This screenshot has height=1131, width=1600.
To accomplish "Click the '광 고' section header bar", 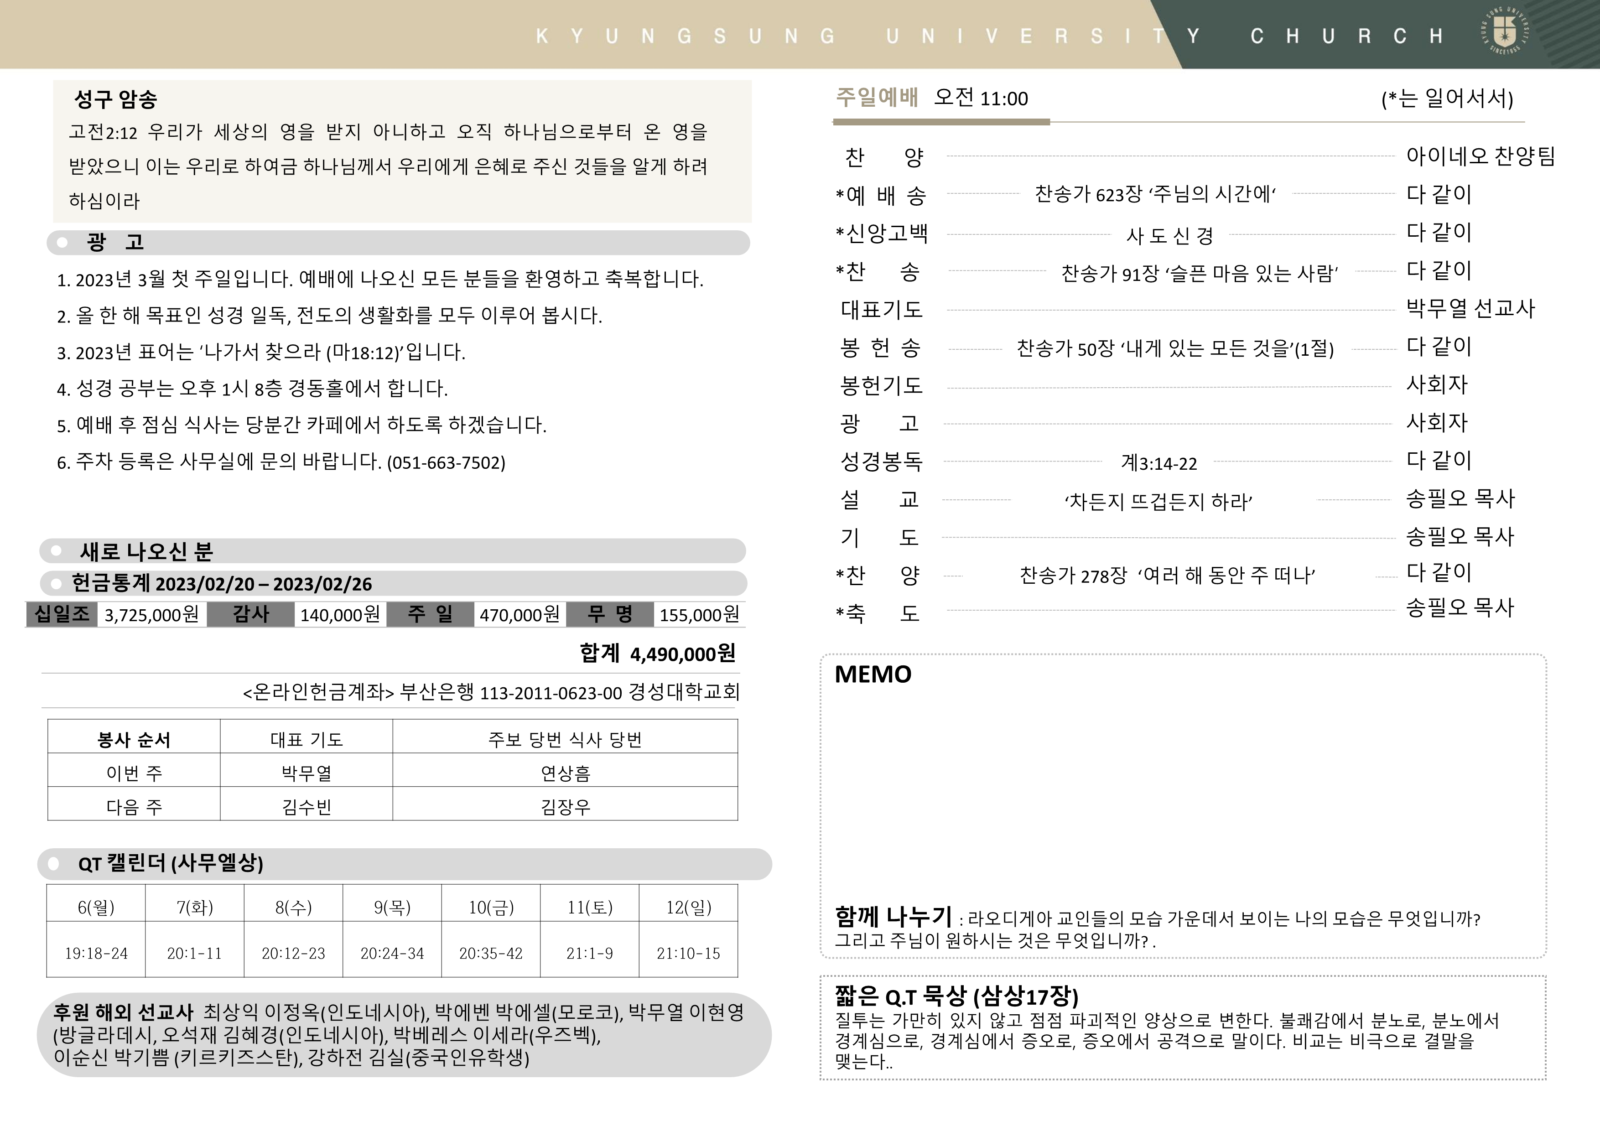I will (398, 243).
